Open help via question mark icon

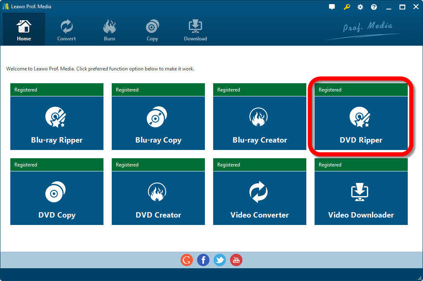click(374, 7)
